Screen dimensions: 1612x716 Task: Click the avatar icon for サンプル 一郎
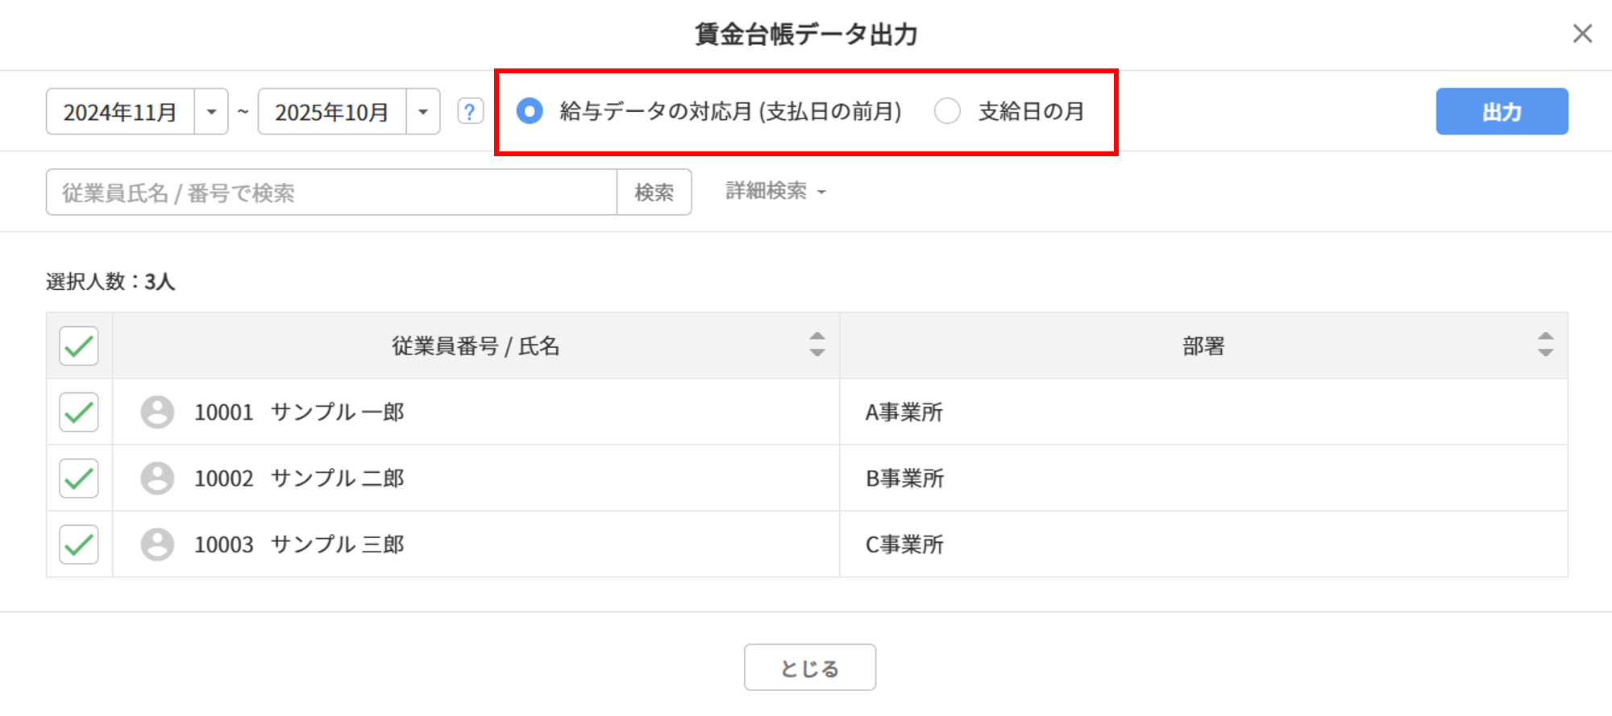[157, 412]
